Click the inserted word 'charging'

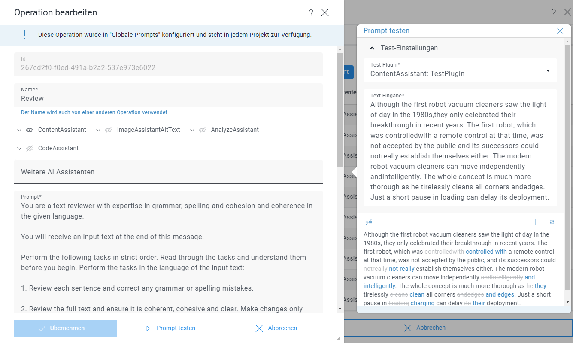coord(422,303)
